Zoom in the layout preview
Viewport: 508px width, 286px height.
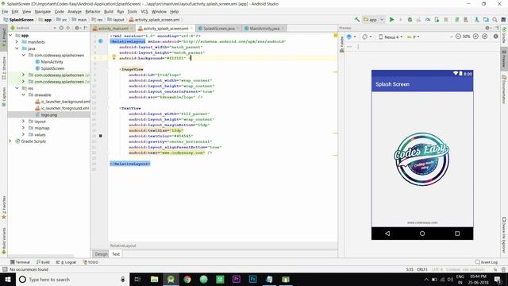(475, 37)
